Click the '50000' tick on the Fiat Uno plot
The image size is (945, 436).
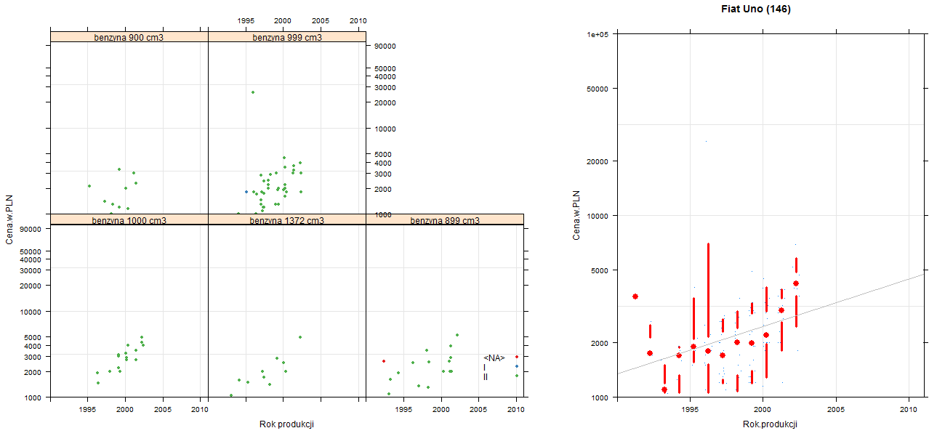(x=598, y=89)
